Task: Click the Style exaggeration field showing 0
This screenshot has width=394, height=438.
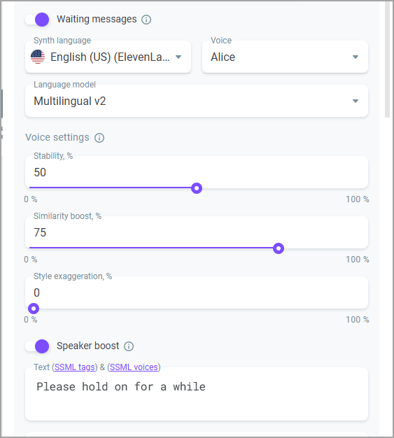Action: tap(197, 292)
